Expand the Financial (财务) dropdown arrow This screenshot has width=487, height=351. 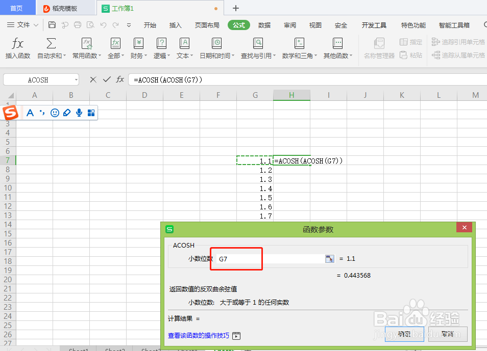(145, 56)
